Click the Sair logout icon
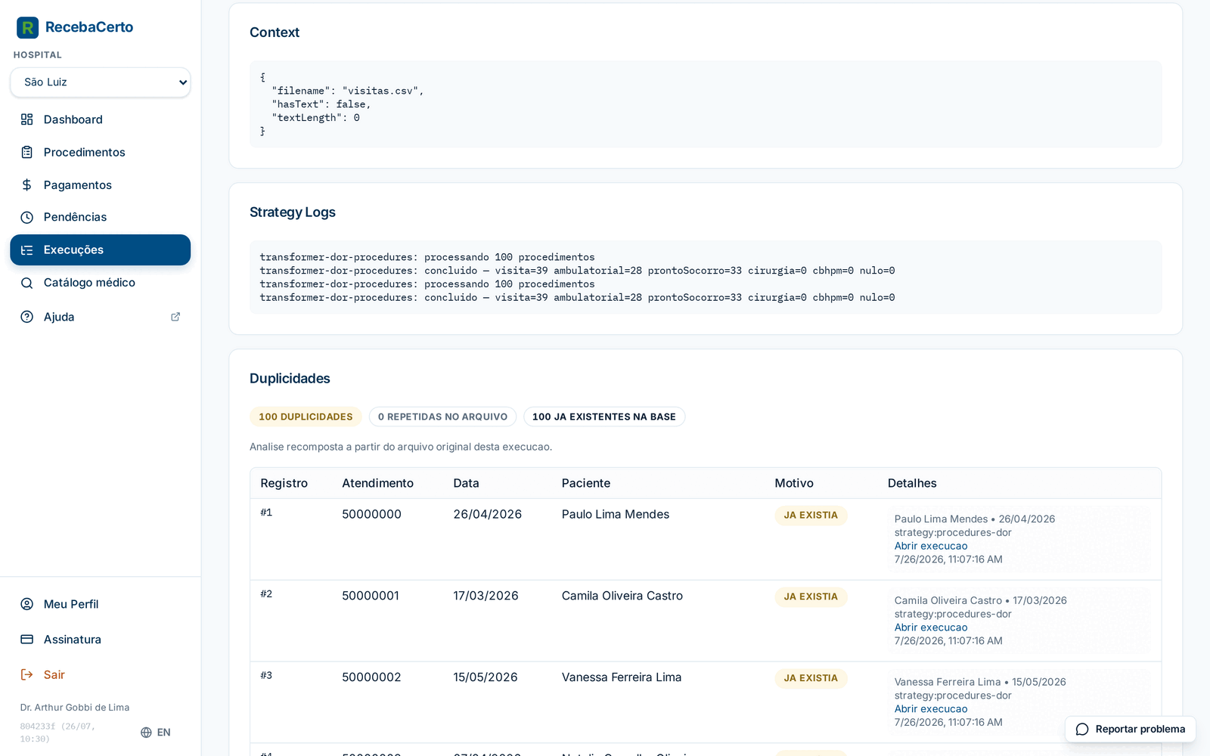Image resolution: width=1210 pixels, height=756 pixels. click(27, 674)
